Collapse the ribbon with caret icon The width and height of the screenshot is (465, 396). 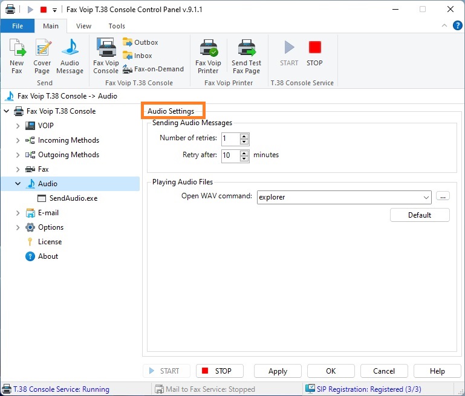click(x=444, y=25)
